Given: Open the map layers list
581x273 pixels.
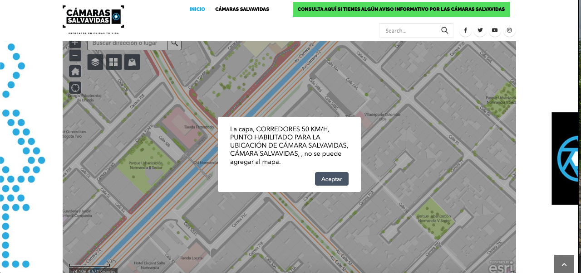Looking at the screenshot, I should (x=95, y=62).
